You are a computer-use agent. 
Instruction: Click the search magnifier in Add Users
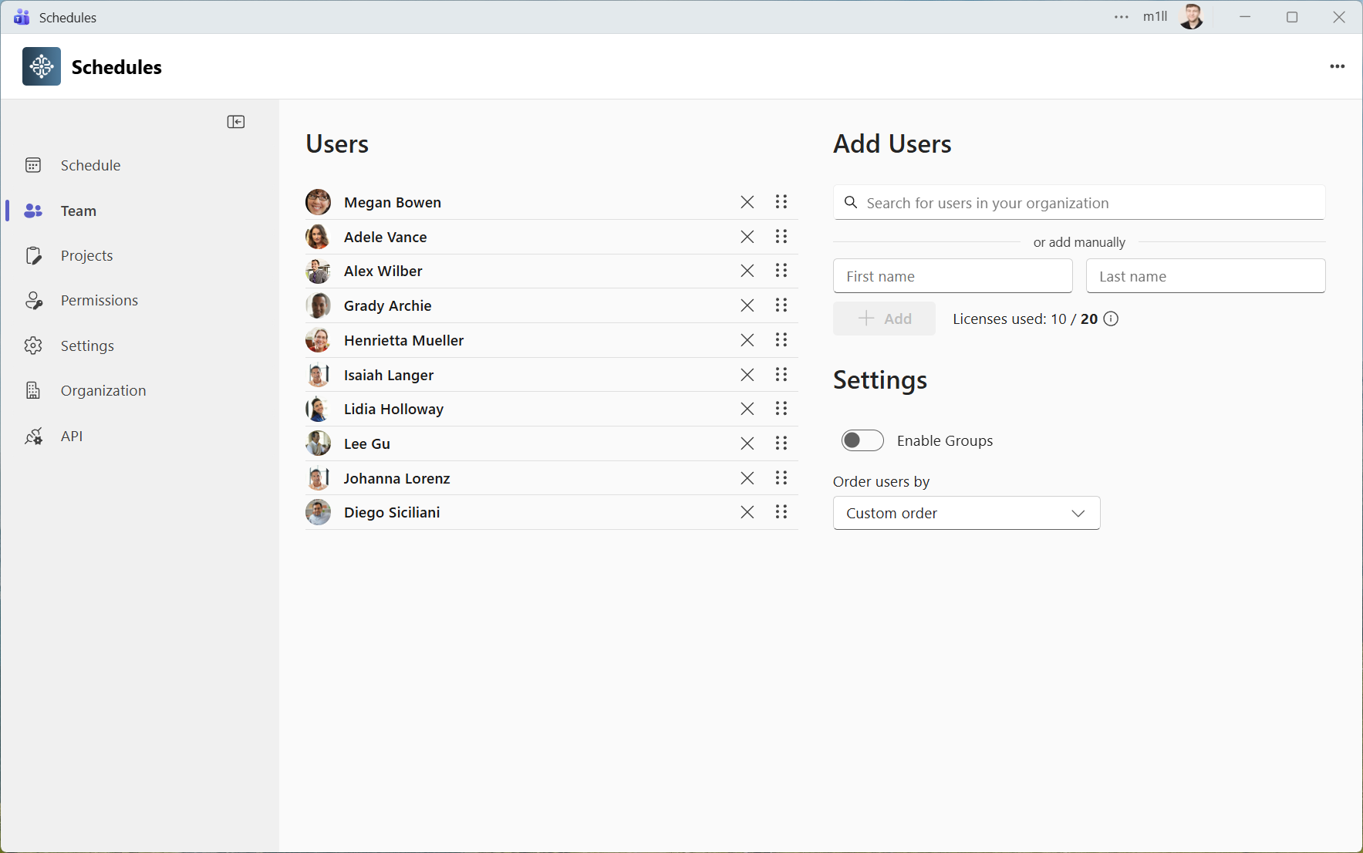pos(852,202)
